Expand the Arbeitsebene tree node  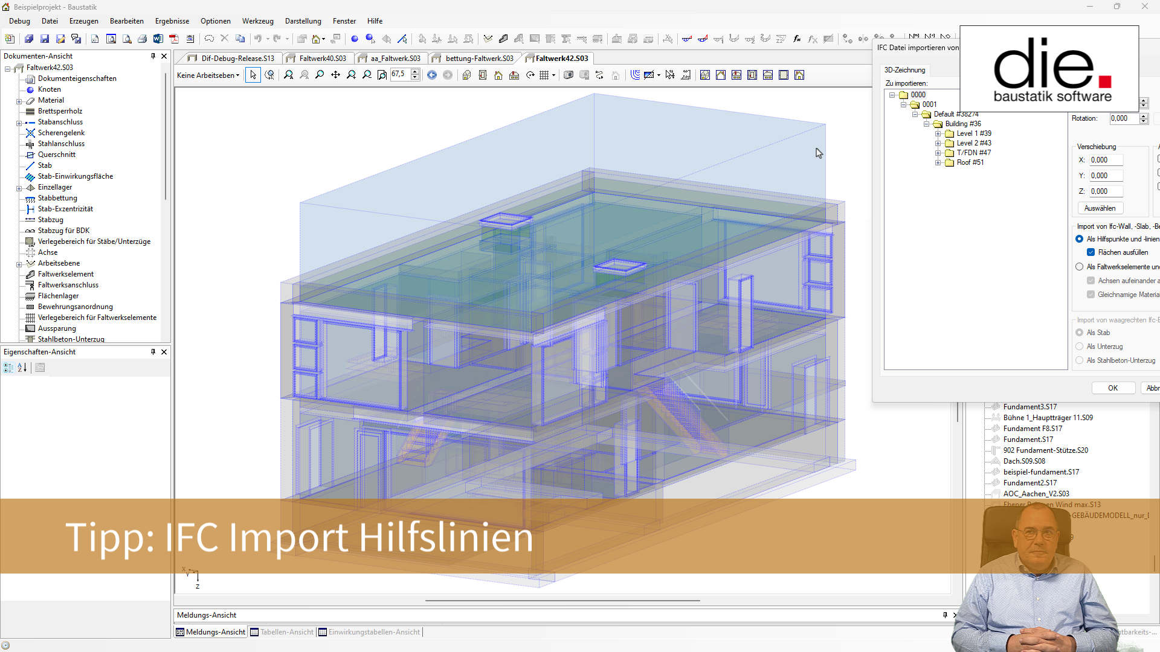[x=19, y=264]
